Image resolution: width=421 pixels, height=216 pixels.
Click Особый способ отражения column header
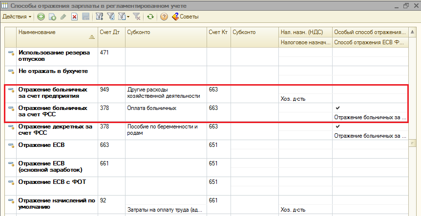pos(370,32)
